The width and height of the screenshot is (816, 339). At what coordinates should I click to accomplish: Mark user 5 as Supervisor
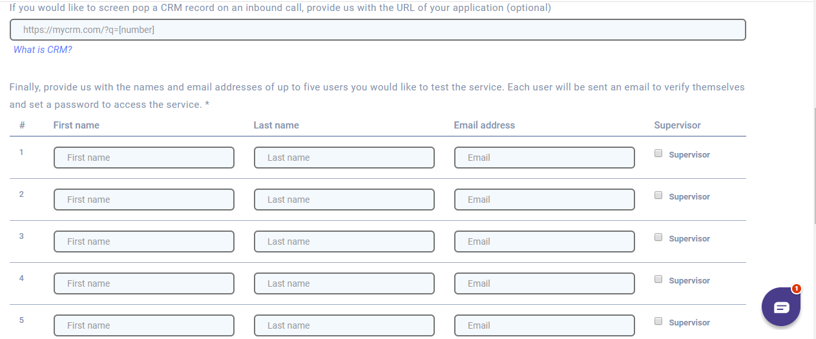658,322
